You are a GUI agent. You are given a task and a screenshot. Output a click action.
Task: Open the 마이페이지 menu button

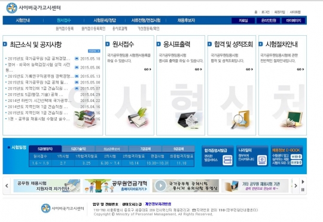[x=294, y=20]
